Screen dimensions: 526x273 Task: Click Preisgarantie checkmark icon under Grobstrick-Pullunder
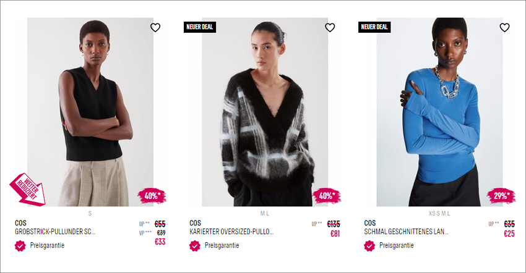pyautogui.click(x=20, y=246)
